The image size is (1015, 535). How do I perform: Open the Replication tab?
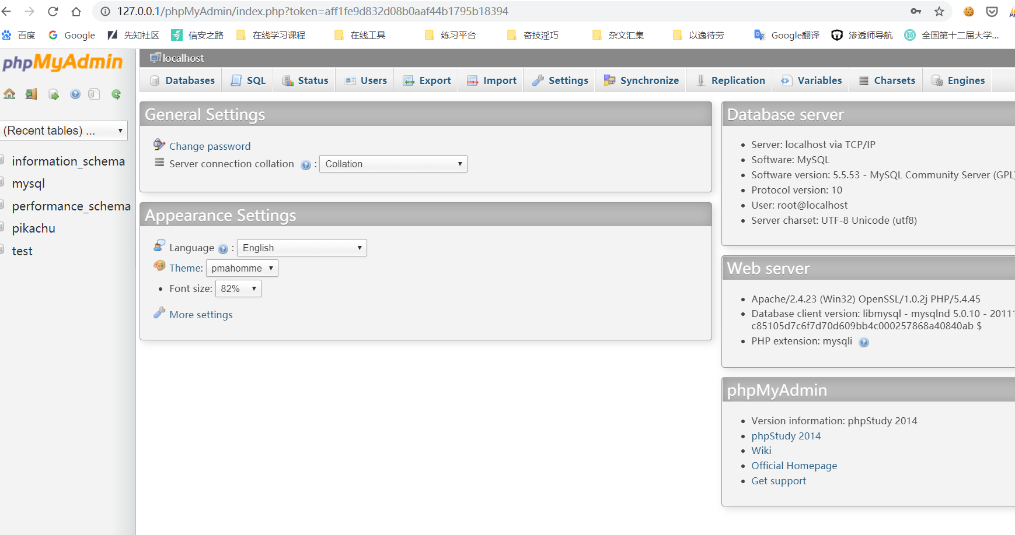coord(730,80)
